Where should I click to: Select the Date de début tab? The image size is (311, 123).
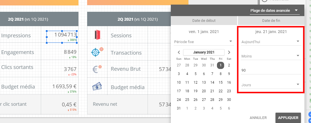click(x=204, y=20)
